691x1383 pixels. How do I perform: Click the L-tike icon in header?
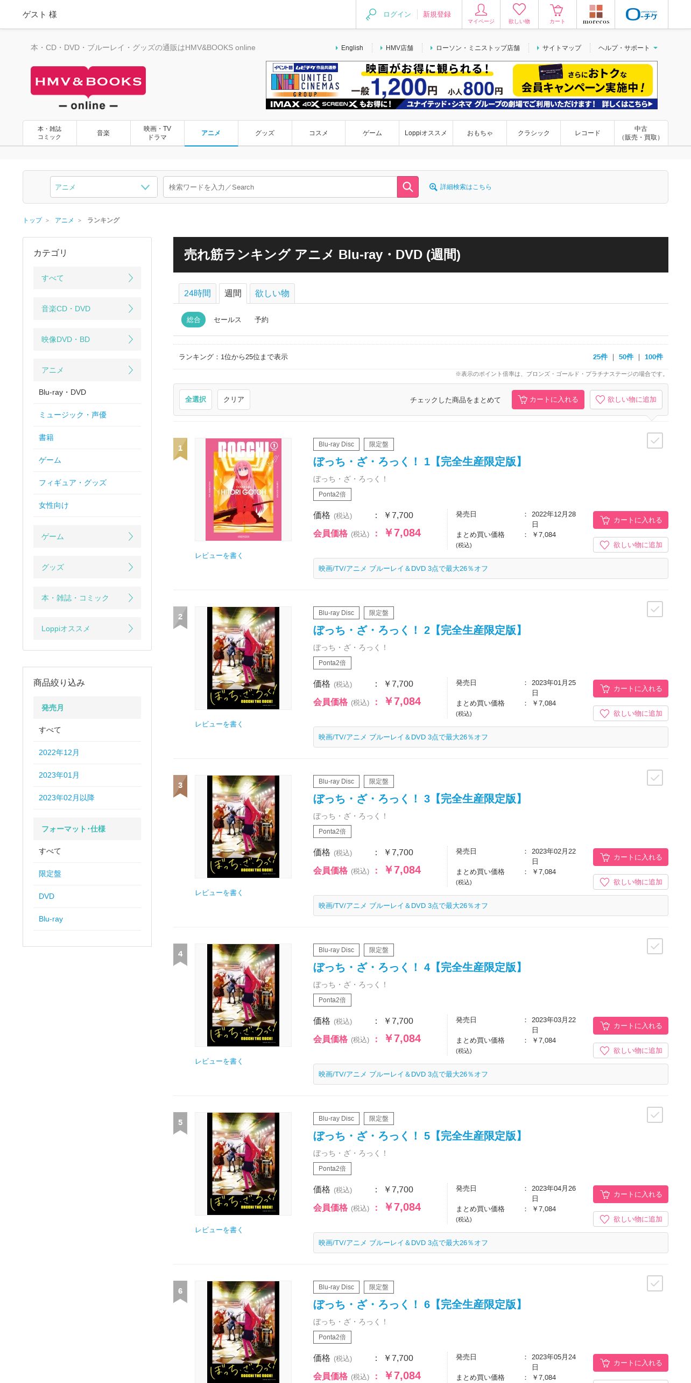coord(641,14)
